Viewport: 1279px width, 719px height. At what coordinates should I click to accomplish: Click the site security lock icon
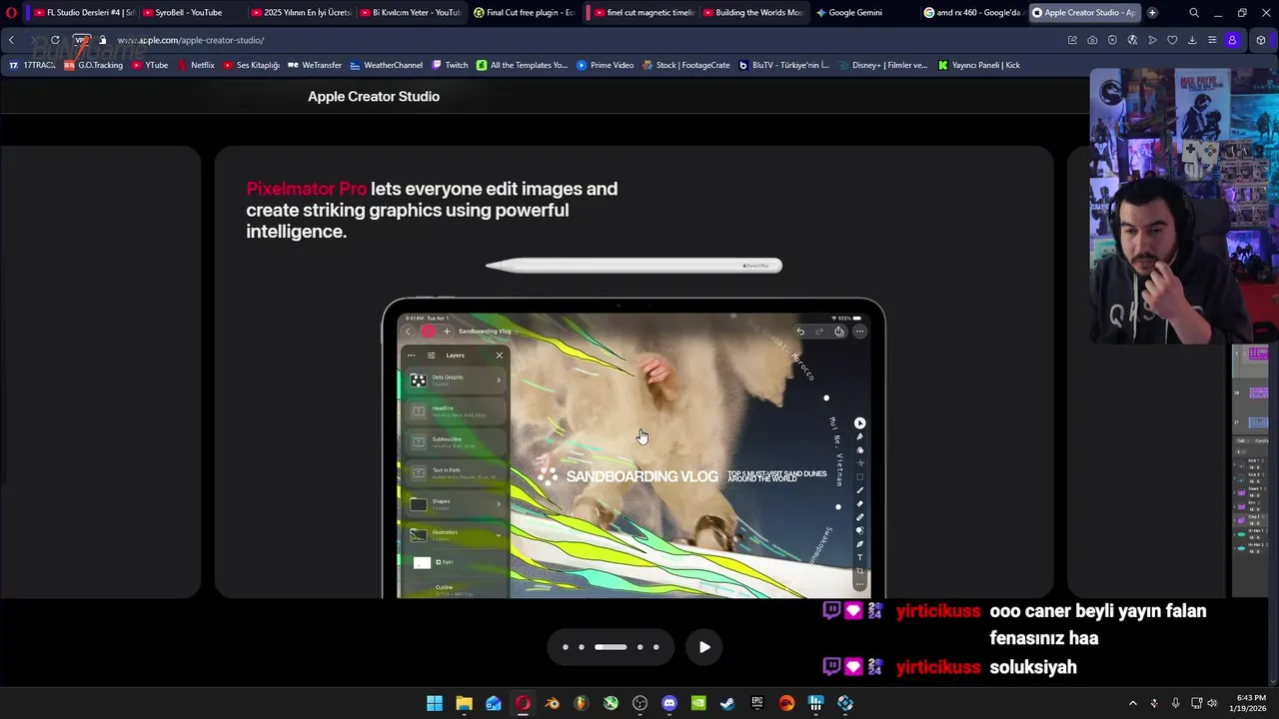(x=103, y=40)
